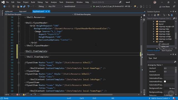Image resolution: width=178 pixels, height=100 pixels.
Task: Open the Build menu
Action: pos(33,2)
